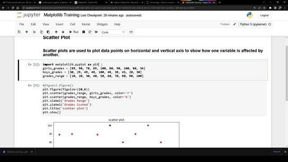Cut selected cells with the scissors icon
The height and width of the screenshot is (162, 288).
(34, 32)
